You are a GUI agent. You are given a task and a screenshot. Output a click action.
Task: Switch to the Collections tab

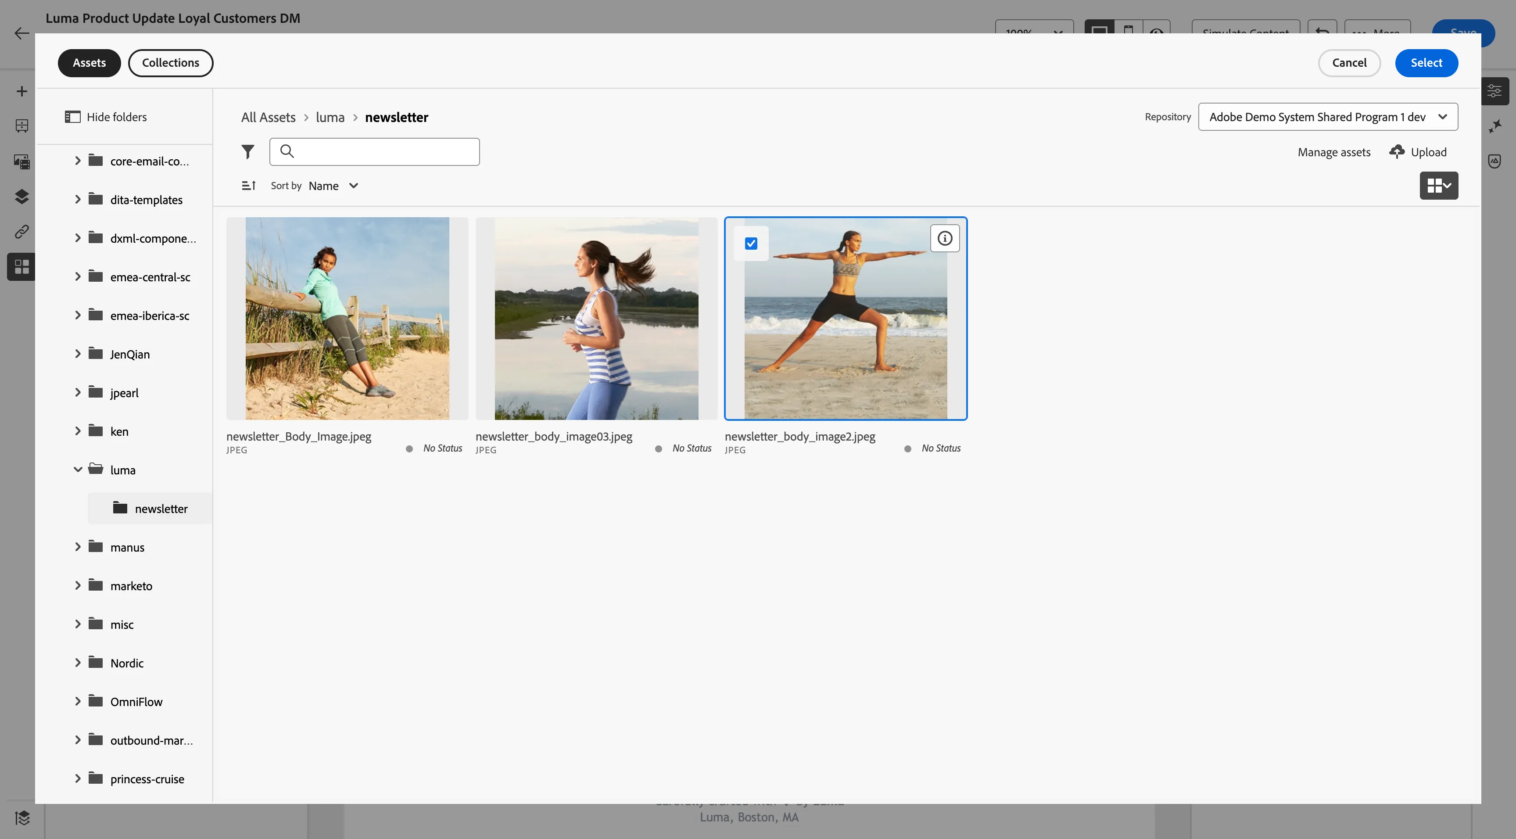pyautogui.click(x=171, y=63)
